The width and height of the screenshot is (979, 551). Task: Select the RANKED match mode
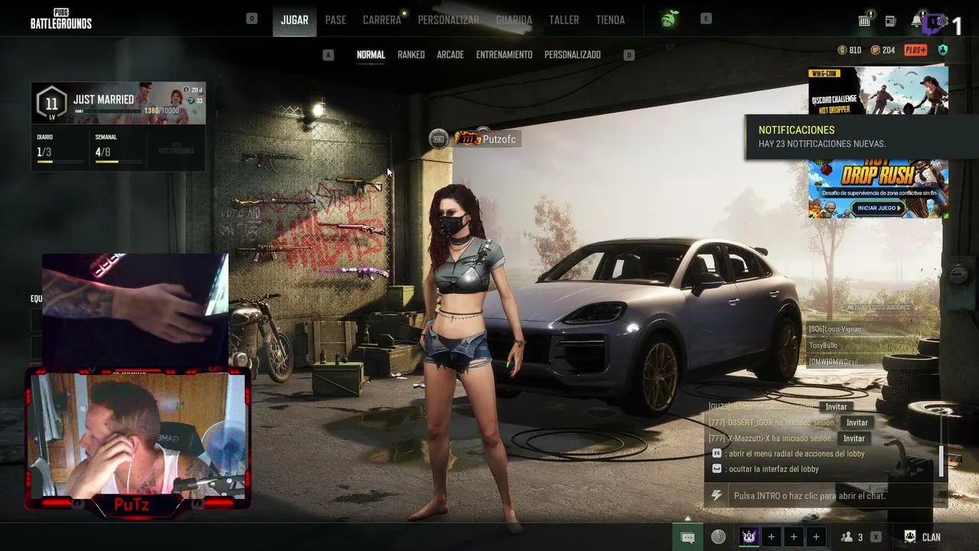pos(411,55)
